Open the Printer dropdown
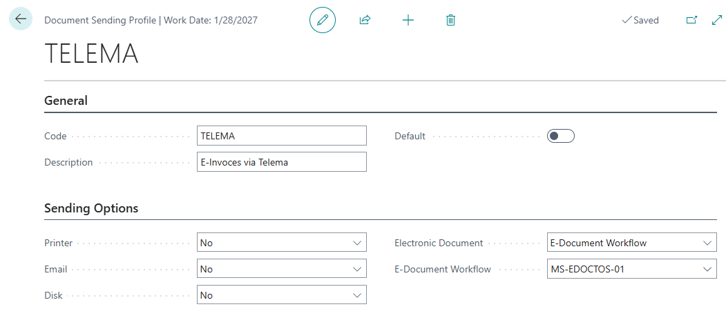The width and height of the screenshot is (726, 309). tap(281, 243)
